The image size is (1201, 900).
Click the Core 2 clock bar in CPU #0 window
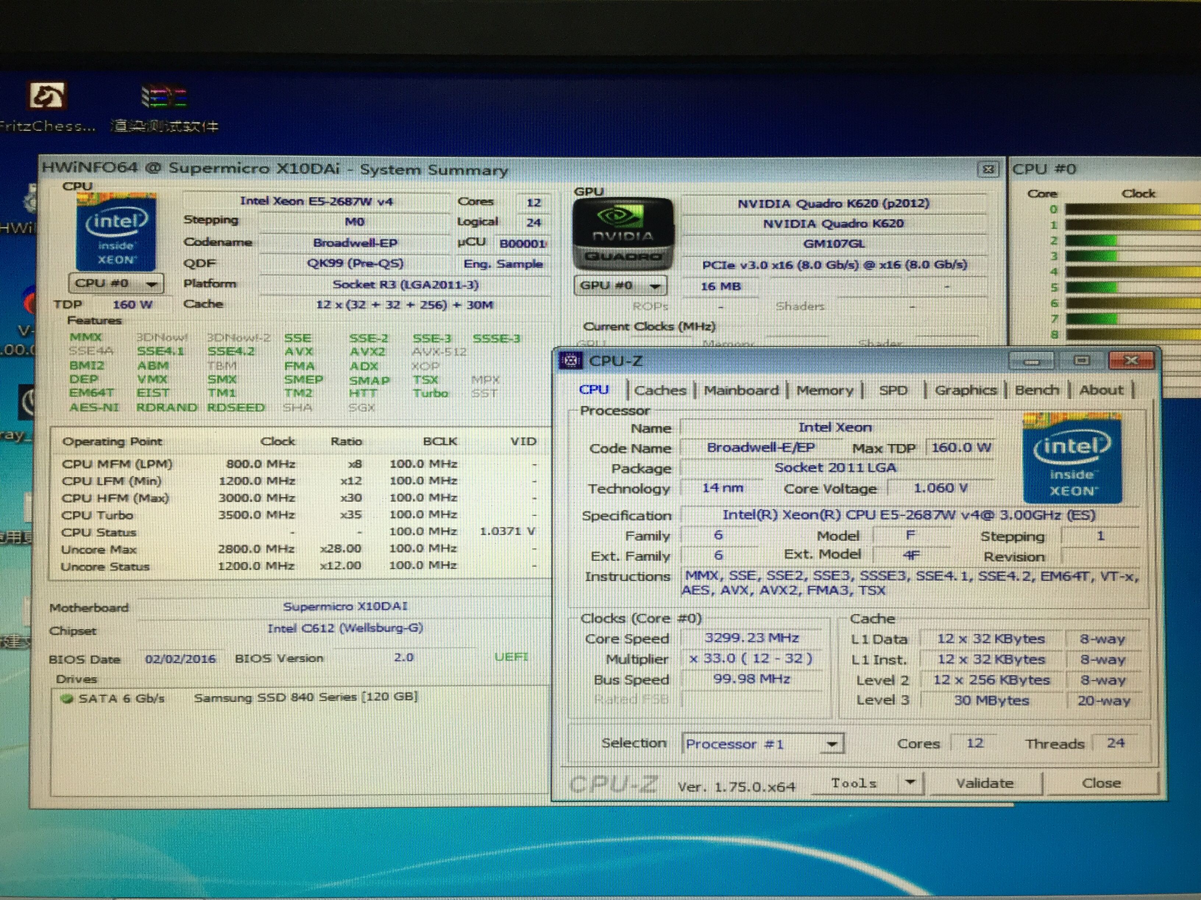1133,241
